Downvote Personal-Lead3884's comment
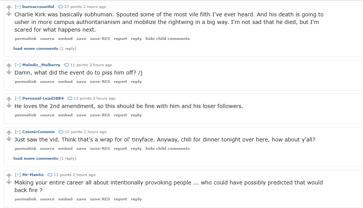Viewport: 363px width, 208px height. click(9, 106)
